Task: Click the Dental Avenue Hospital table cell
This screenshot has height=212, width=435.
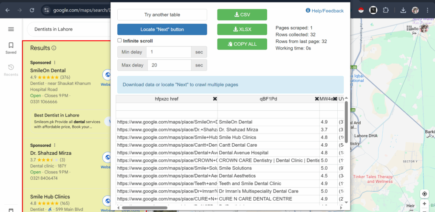Action: [x=268, y=153]
